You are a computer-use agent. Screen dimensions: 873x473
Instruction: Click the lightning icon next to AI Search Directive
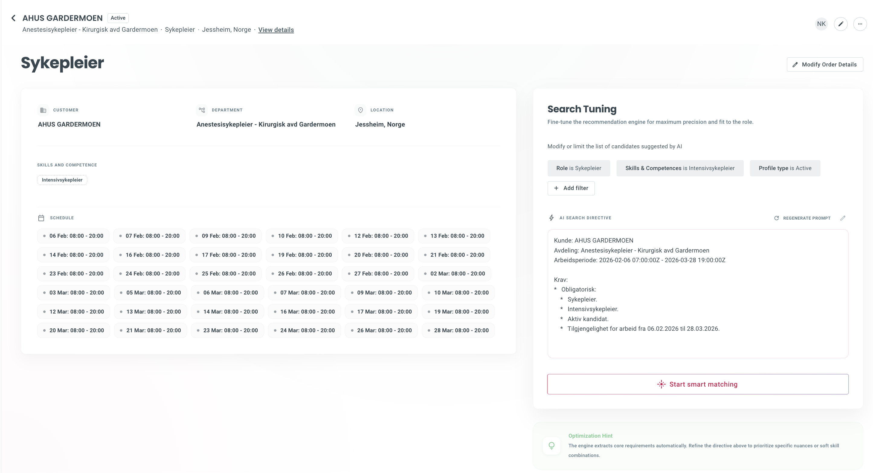(551, 218)
